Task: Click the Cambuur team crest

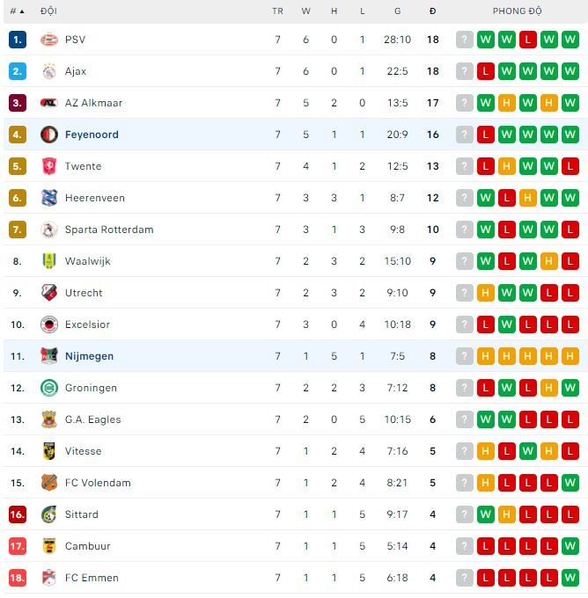Action: [49, 546]
